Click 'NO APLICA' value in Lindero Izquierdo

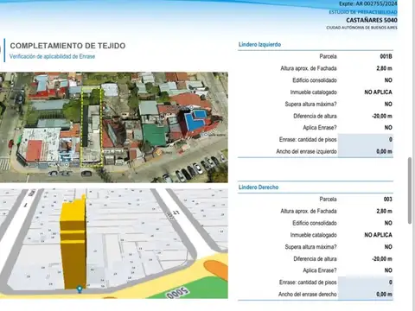[378, 92]
